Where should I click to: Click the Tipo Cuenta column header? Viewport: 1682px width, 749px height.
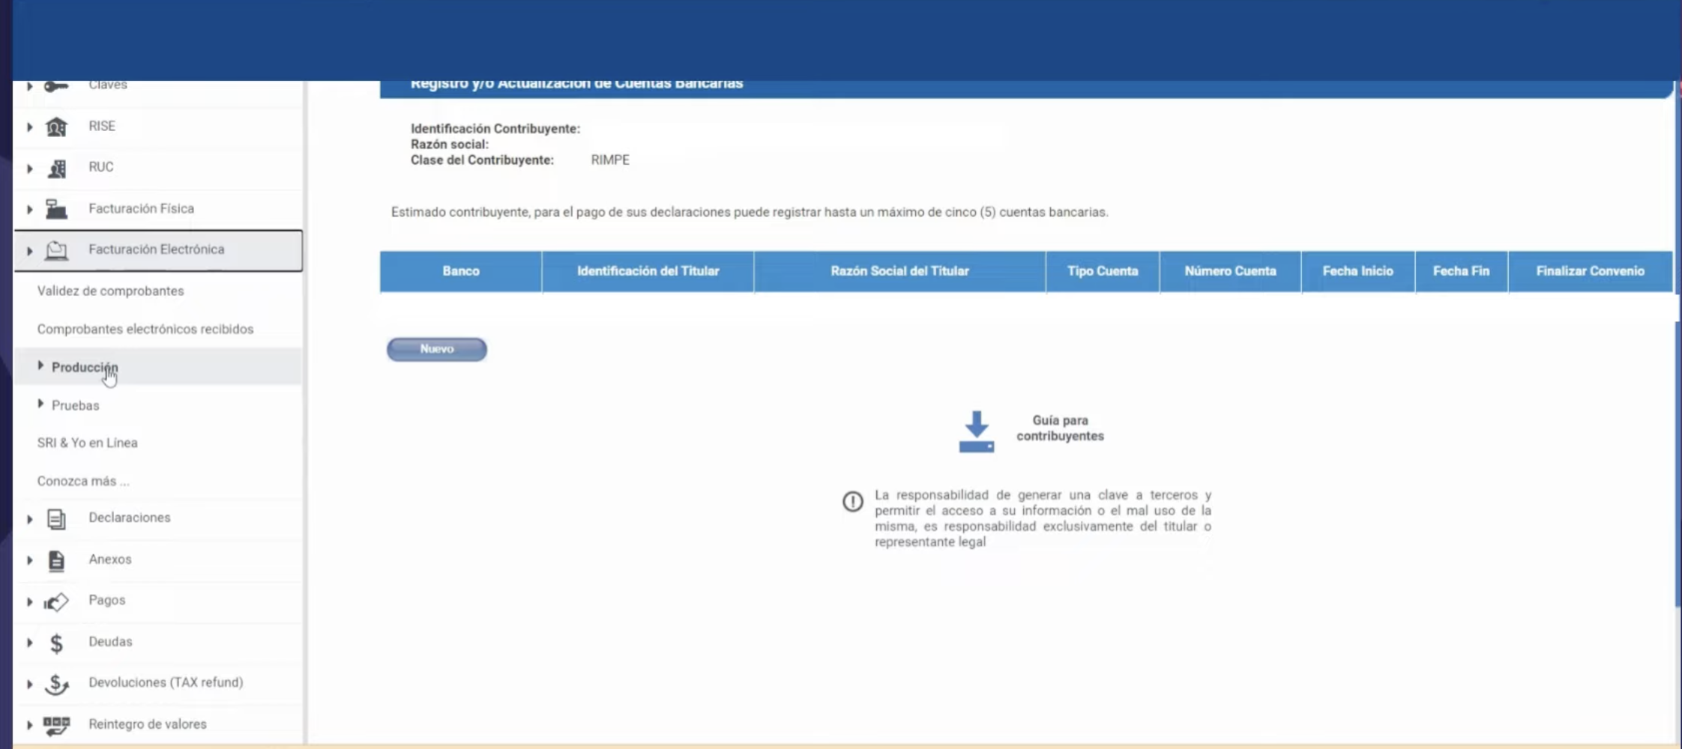(1103, 271)
